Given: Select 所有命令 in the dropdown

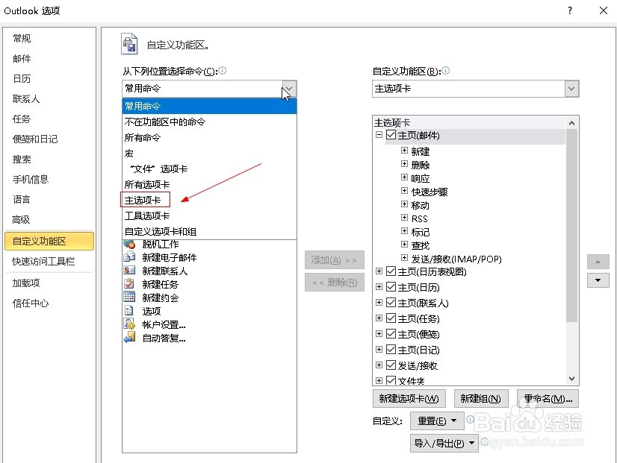Looking at the screenshot, I should click(209, 137).
